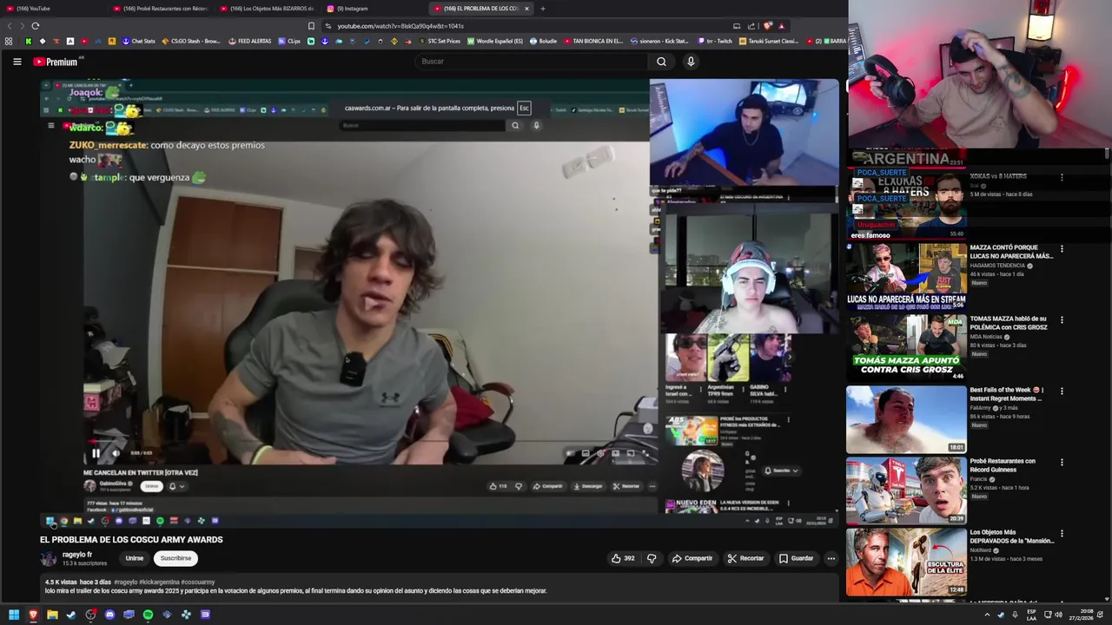Click the YouTube Premium logo
This screenshot has height=625, width=1112.
pyautogui.click(x=56, y=62)
